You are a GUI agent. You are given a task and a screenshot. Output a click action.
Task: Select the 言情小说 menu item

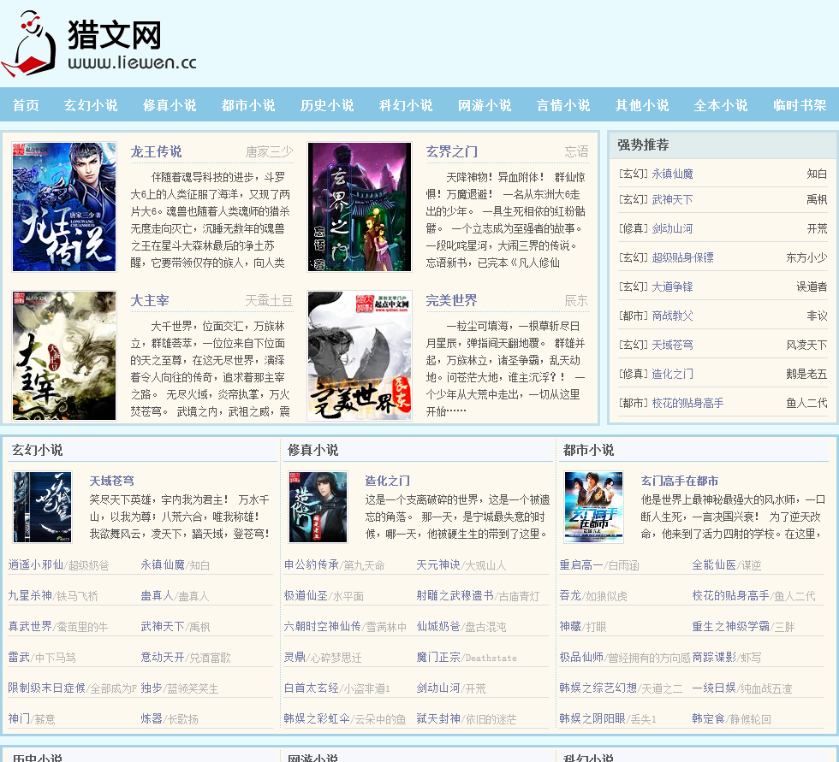pos(563,105)
